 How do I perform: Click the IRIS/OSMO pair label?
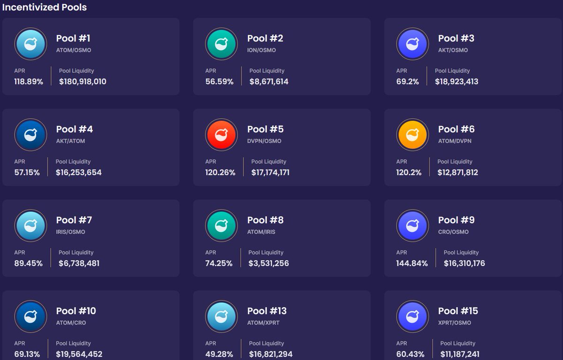70,232
